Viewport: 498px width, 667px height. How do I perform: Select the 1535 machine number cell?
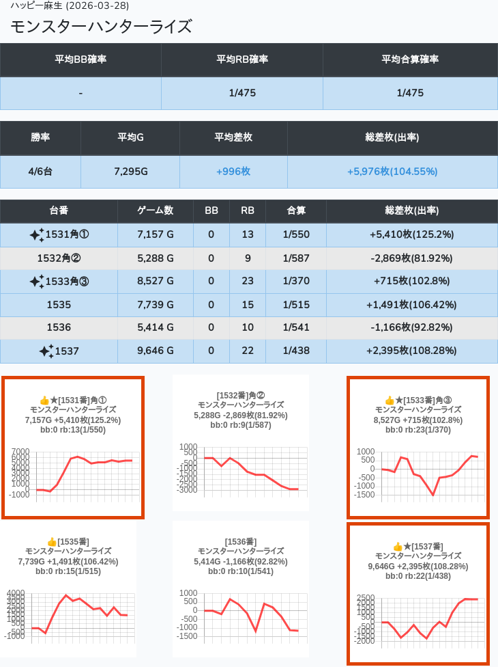[x=59, y=305]
